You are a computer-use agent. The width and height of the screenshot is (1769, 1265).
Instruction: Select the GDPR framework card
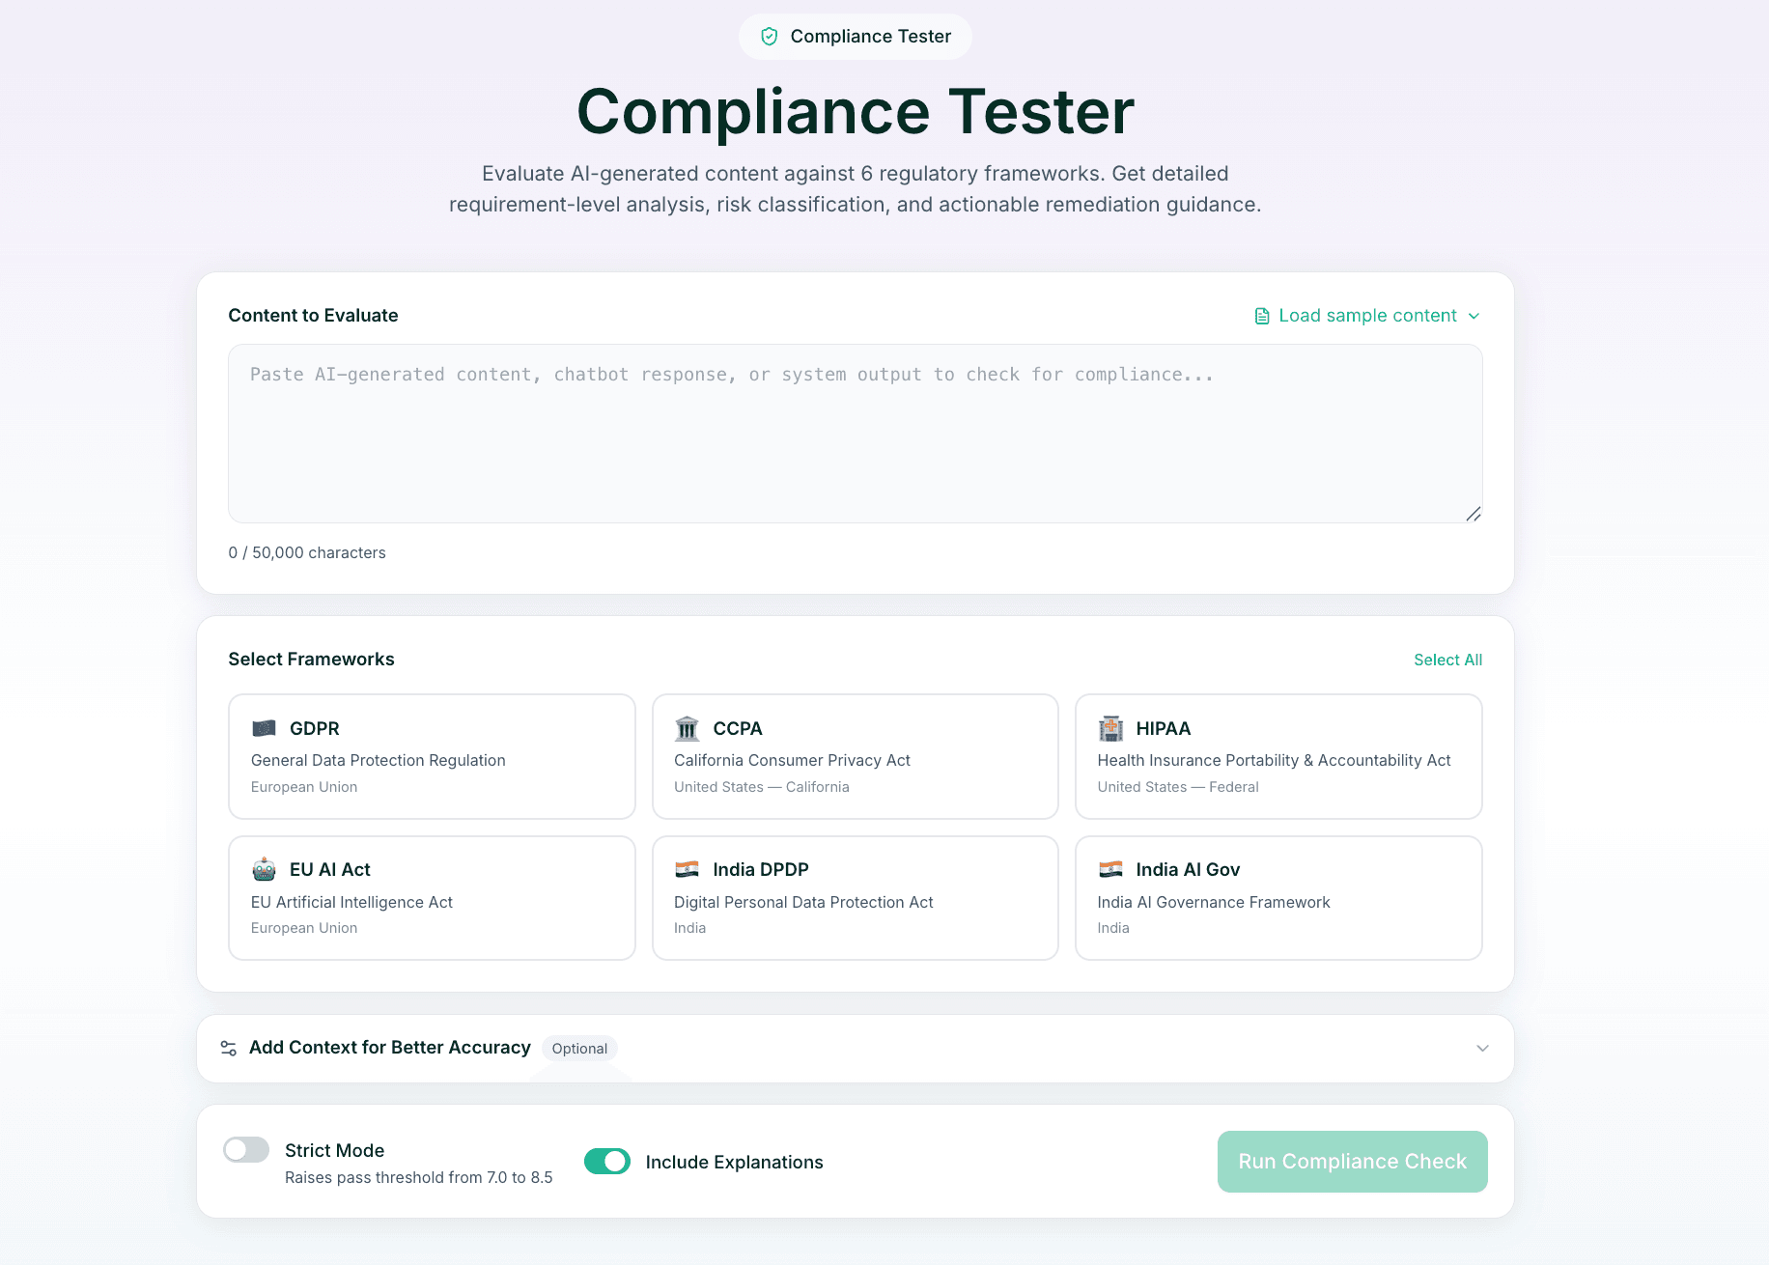(432, 756)
